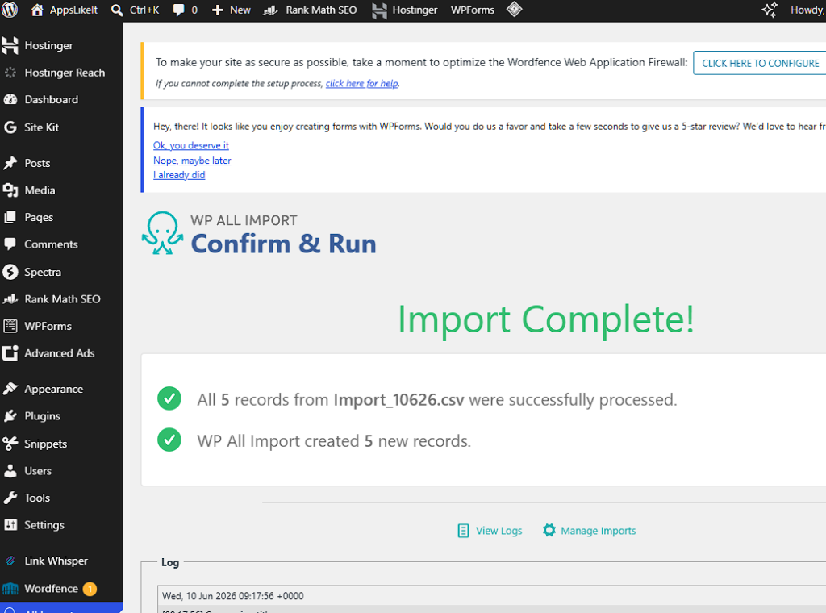Viewport: 826px width, 613px height.
Task: Open Manage Imports link
Action: click(589, 530)
